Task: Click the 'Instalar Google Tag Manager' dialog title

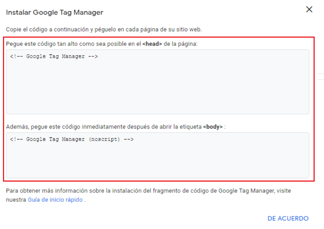Action: coord(54,12)
